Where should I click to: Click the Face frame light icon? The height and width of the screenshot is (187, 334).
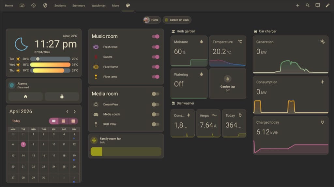(x=96, y=67)
